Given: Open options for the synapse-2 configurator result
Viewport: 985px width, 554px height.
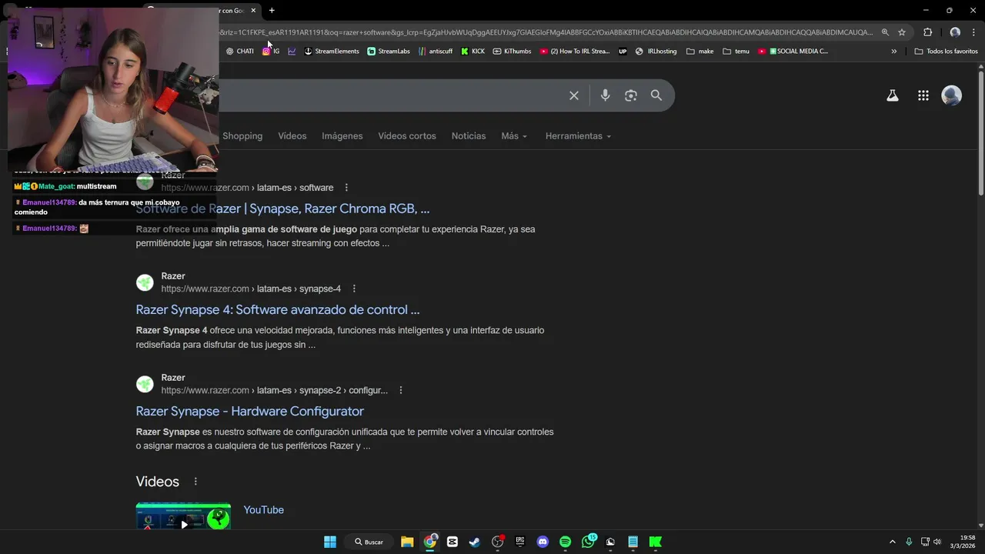Looking at the screenshot, I should point(400,390).
